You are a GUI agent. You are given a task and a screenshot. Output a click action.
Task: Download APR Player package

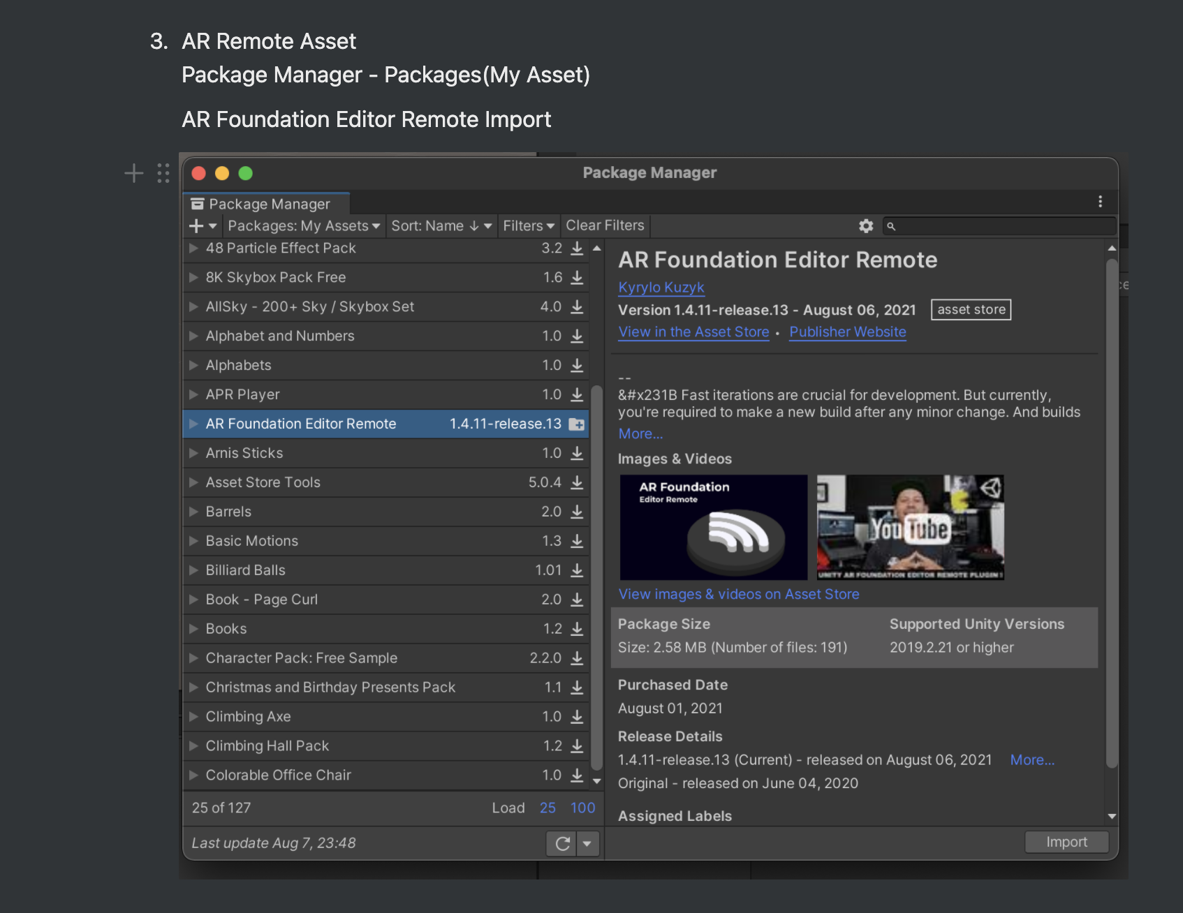pos(577,395)
